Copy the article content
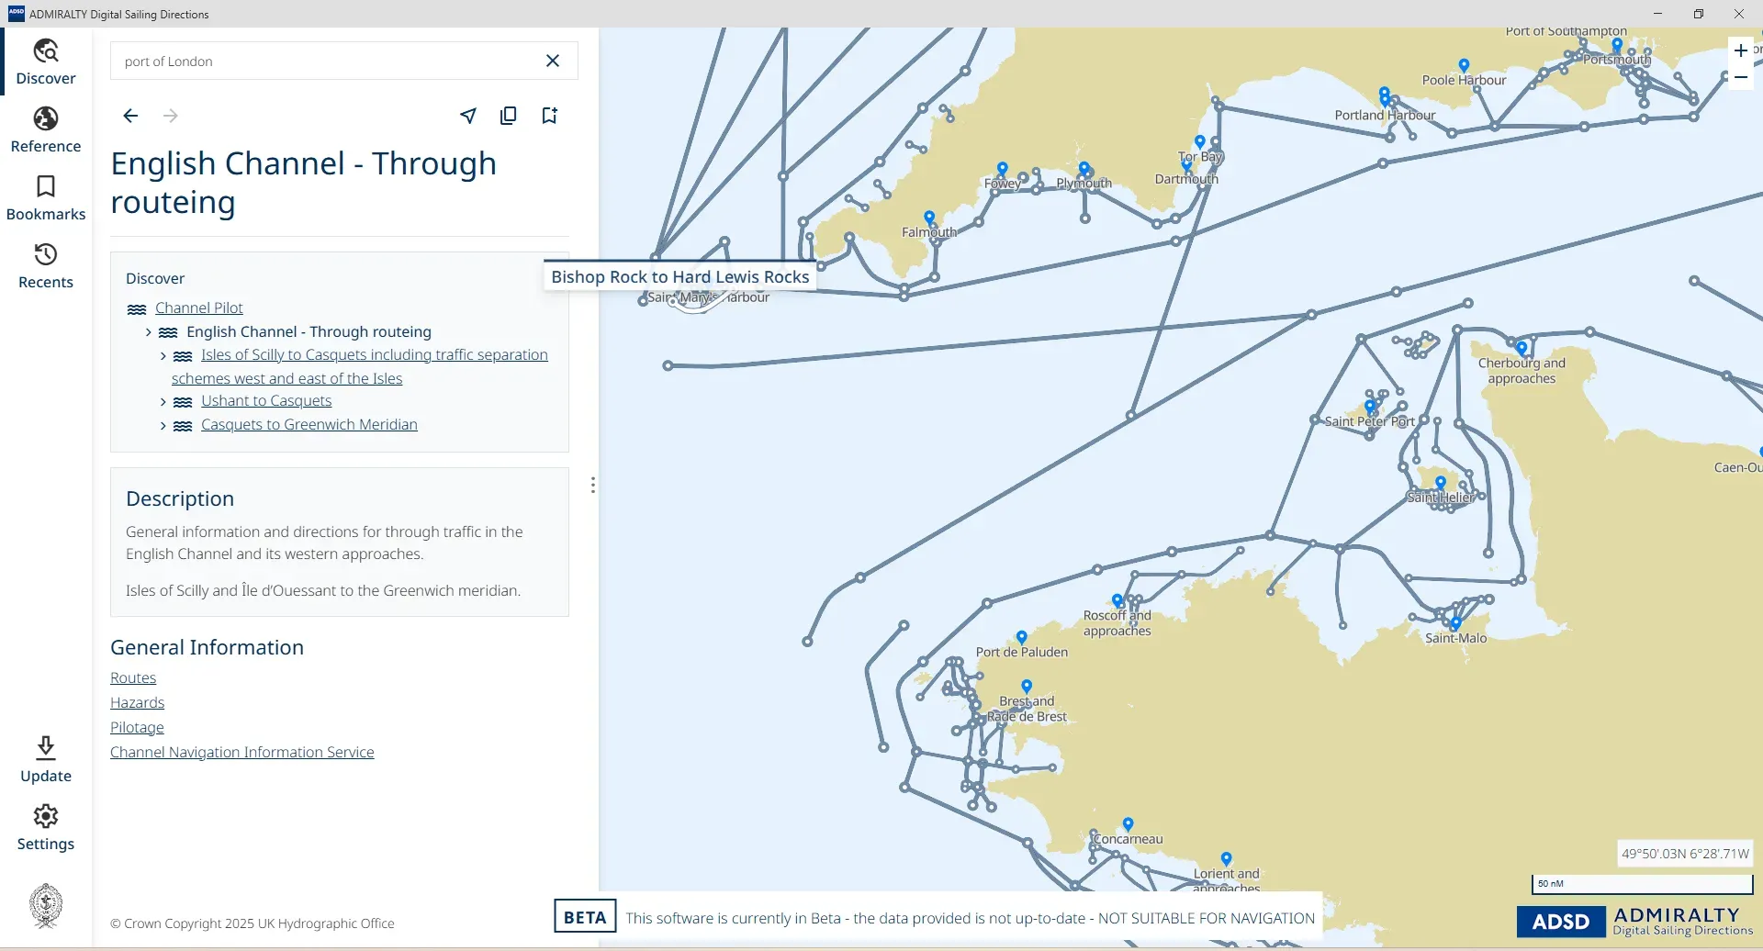This screenshot has width=1763, height=951. pyautogui.click(x=509, y=116)
